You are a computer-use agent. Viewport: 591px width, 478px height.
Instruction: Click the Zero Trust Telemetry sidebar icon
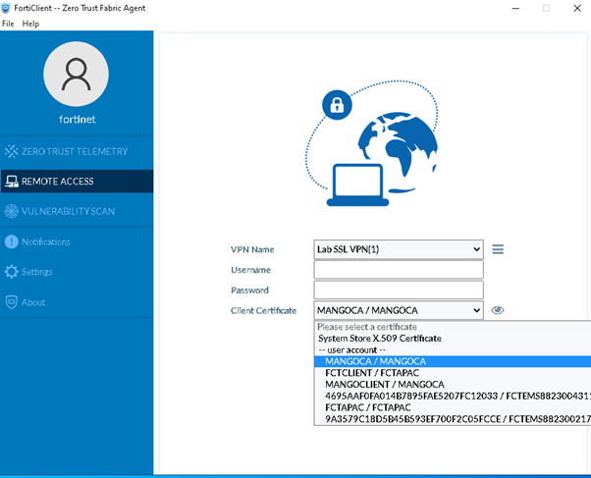(12, 151)
